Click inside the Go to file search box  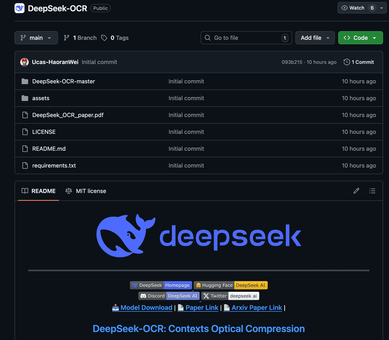pos(246,38)
